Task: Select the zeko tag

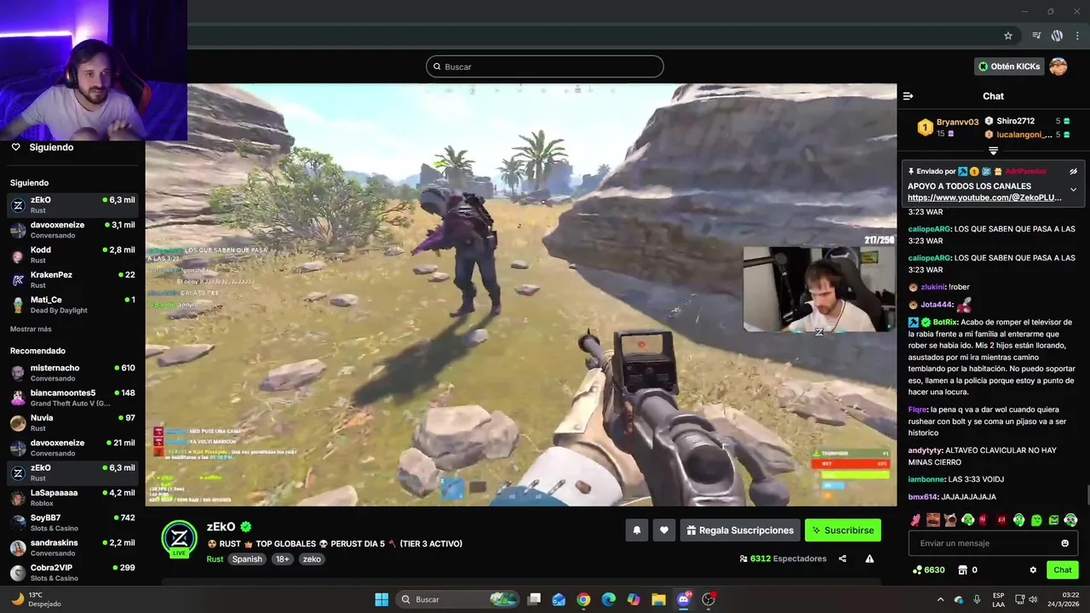Action: 312,559
